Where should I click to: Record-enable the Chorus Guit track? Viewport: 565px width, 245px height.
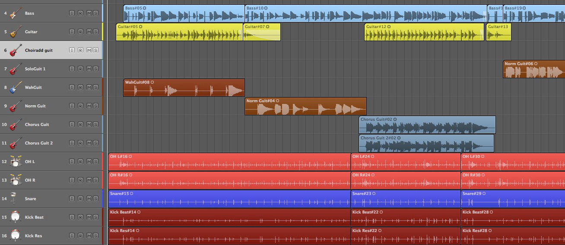tap(80, 125)
